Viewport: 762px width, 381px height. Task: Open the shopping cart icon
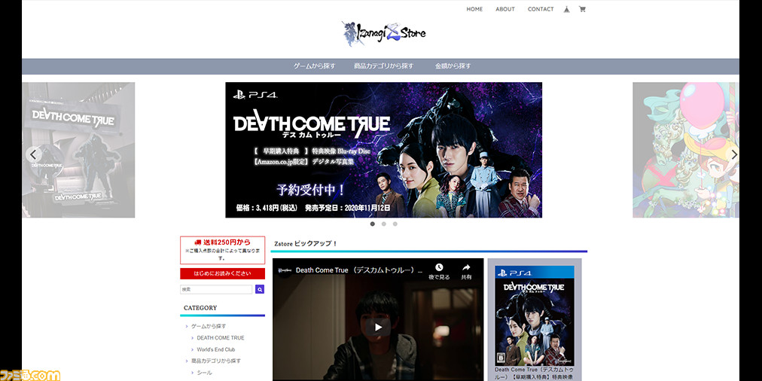point(582,9)
